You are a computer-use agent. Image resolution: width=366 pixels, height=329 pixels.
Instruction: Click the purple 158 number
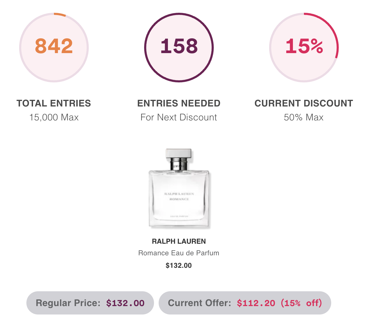coord(179,46)
